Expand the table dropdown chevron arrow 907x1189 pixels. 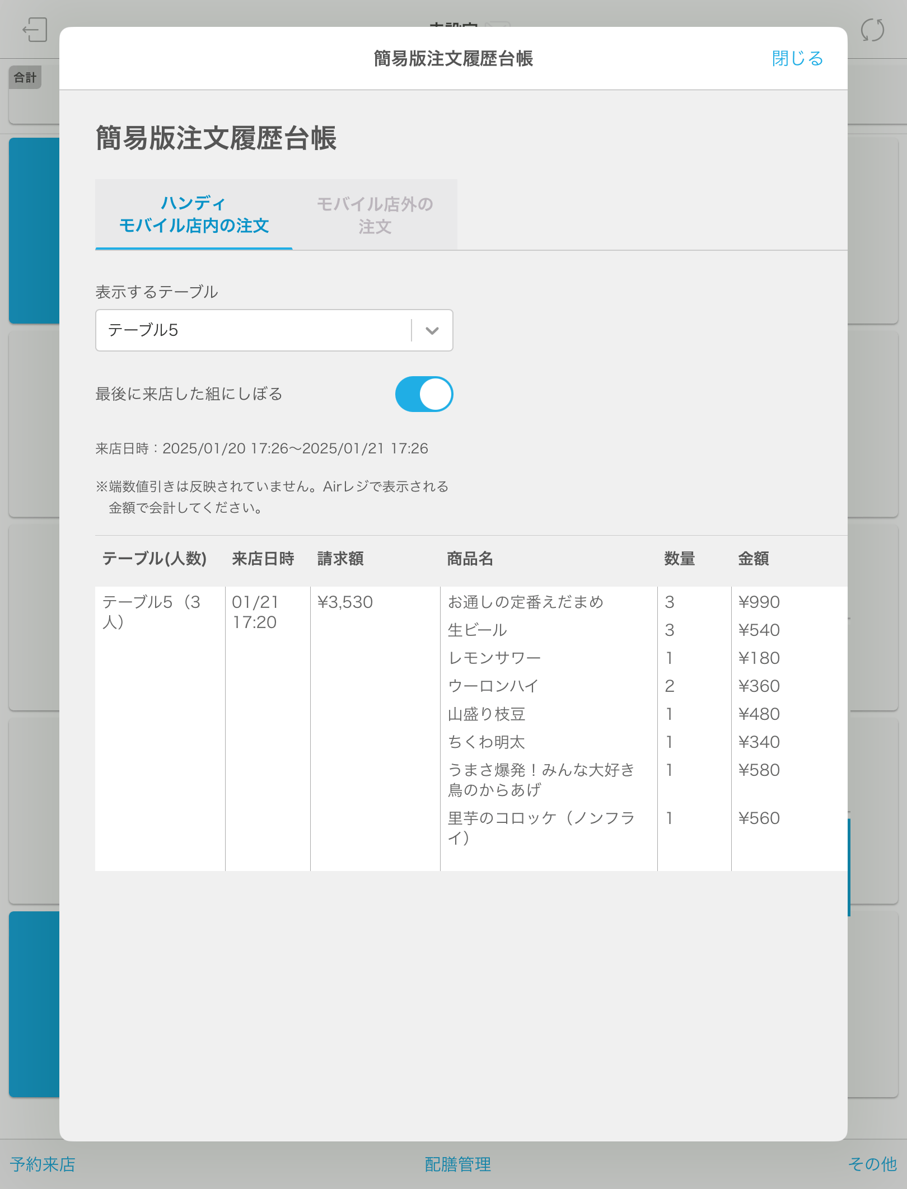432,330
